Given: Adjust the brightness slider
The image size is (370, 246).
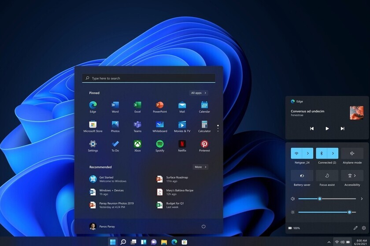Looking at the screenshot, I should pyautogui.click(x=327, y=212).
